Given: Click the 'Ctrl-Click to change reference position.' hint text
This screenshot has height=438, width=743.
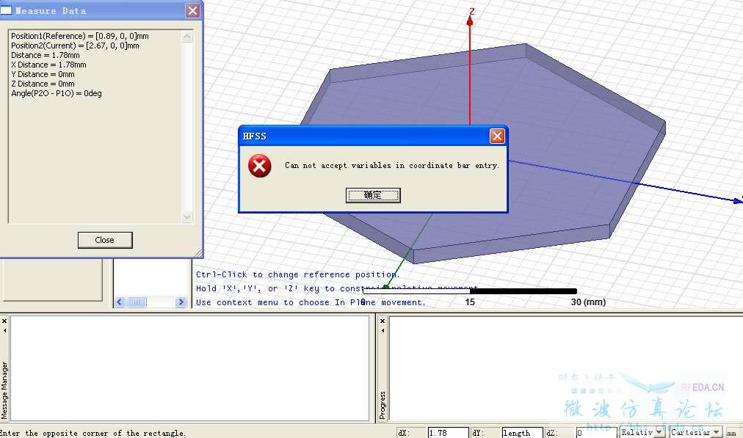Looking at the screenshot, I should point(298,274).
